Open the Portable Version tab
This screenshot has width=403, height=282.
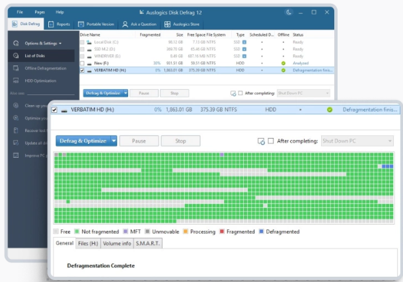point(96,24)
